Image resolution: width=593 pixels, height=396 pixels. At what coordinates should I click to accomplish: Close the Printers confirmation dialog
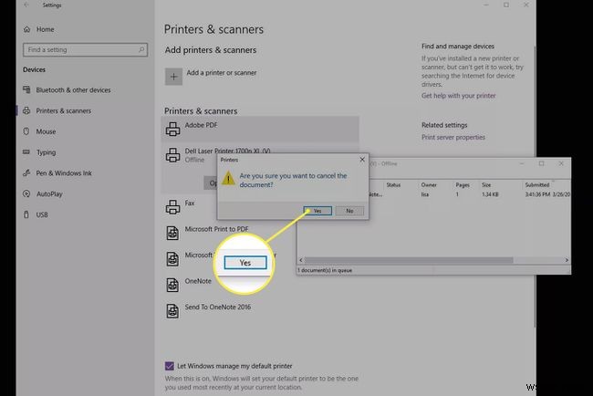[x=362, y=160]
